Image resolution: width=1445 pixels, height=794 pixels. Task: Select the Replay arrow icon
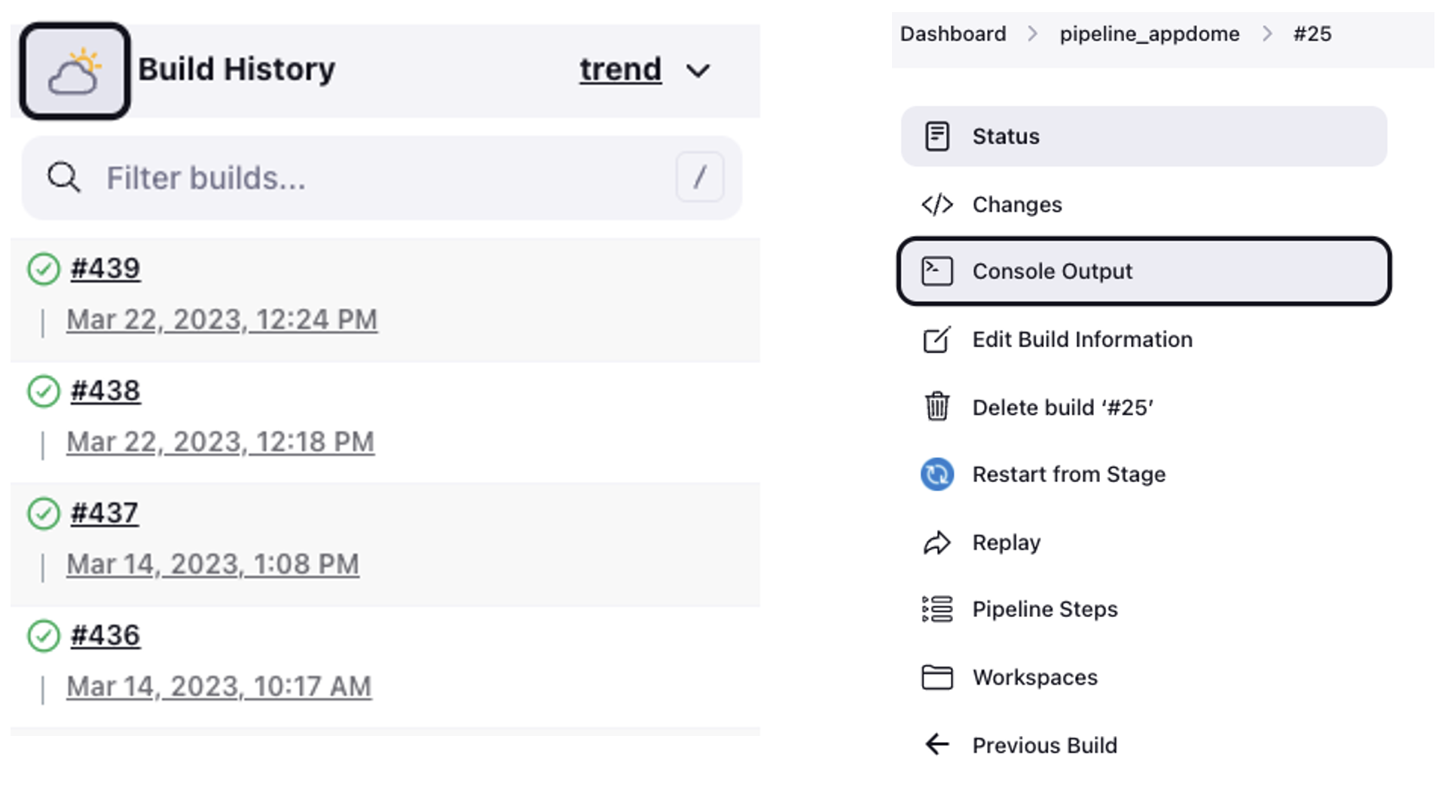click(936, 542)
